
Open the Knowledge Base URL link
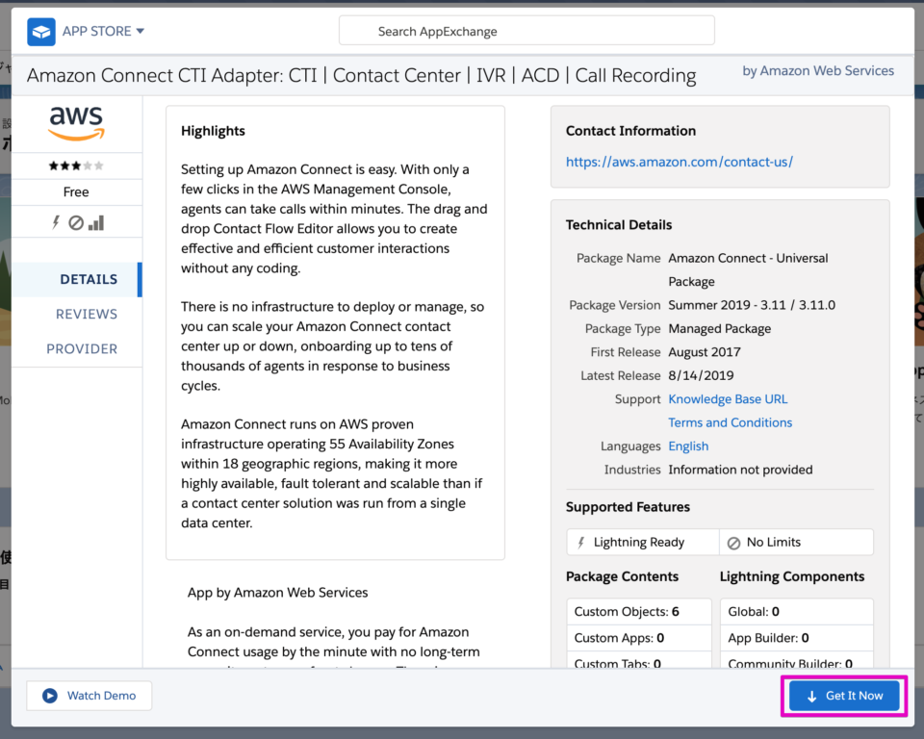coord(728,398)
